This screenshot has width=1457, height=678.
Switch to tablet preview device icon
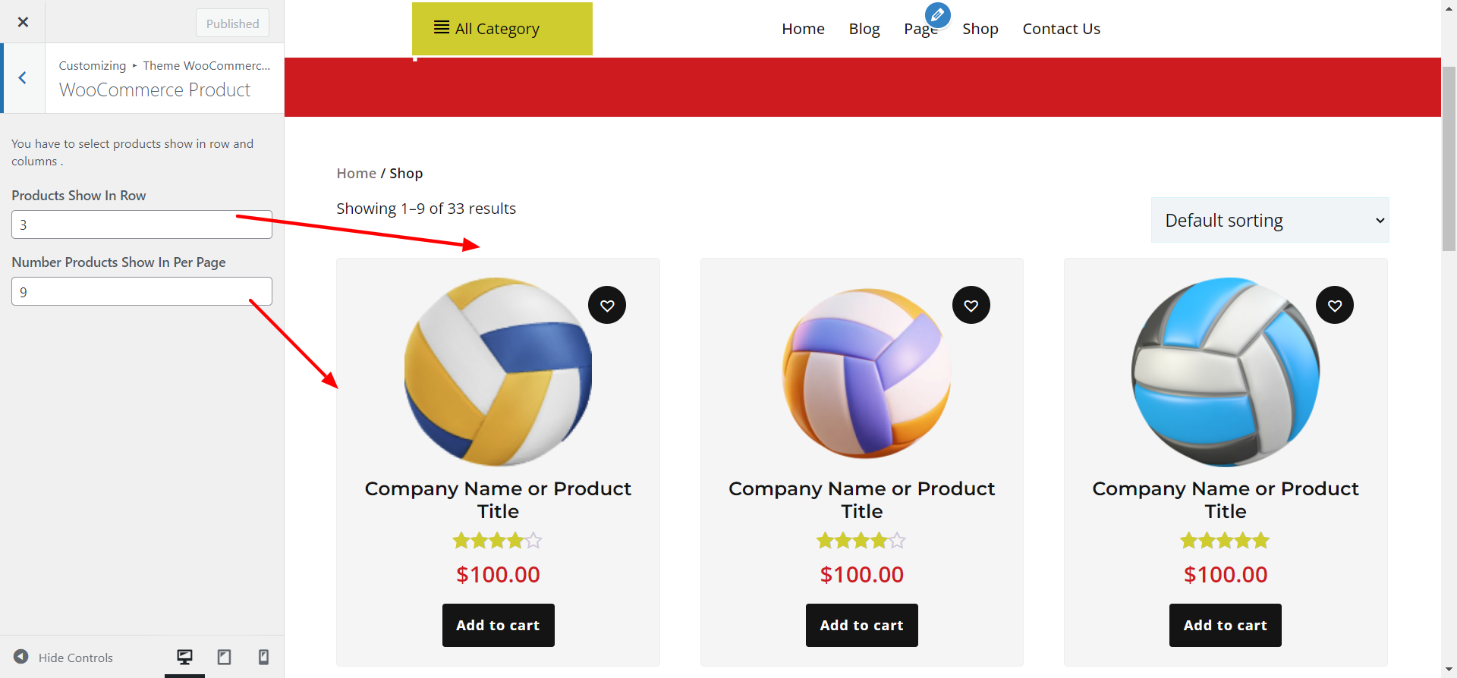[224, 657]
